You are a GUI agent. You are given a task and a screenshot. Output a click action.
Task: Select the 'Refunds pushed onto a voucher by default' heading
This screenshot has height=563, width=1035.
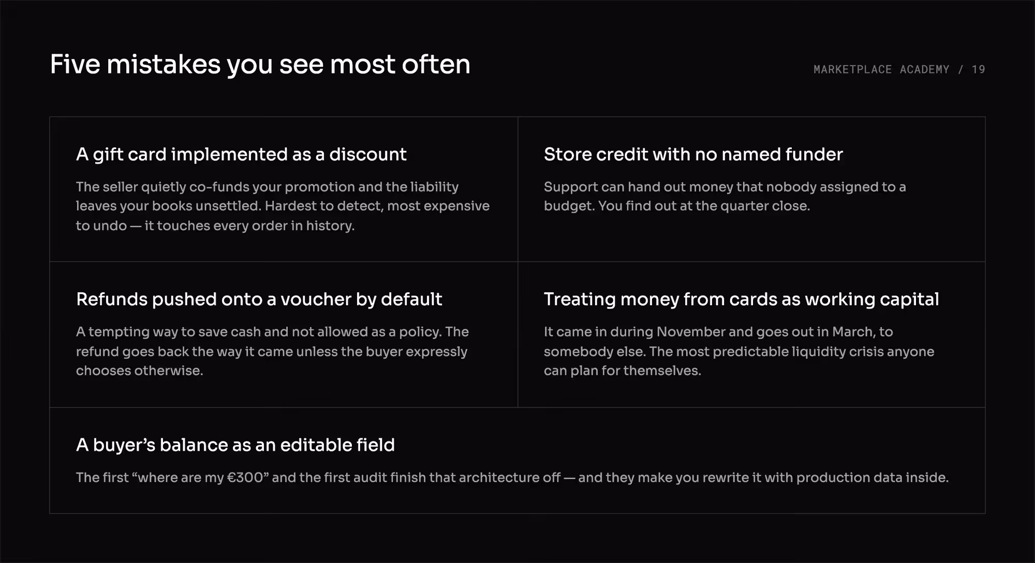(259, 299)
